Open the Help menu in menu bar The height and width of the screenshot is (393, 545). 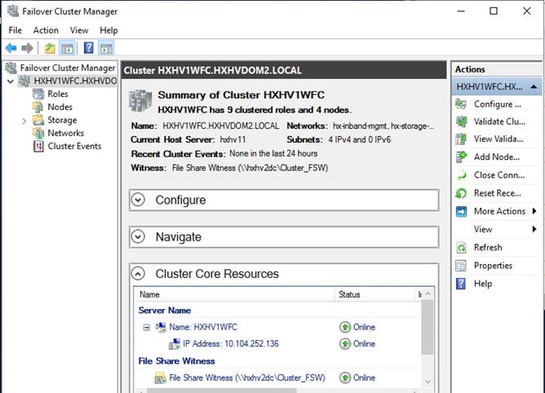[x=109, y=30]
